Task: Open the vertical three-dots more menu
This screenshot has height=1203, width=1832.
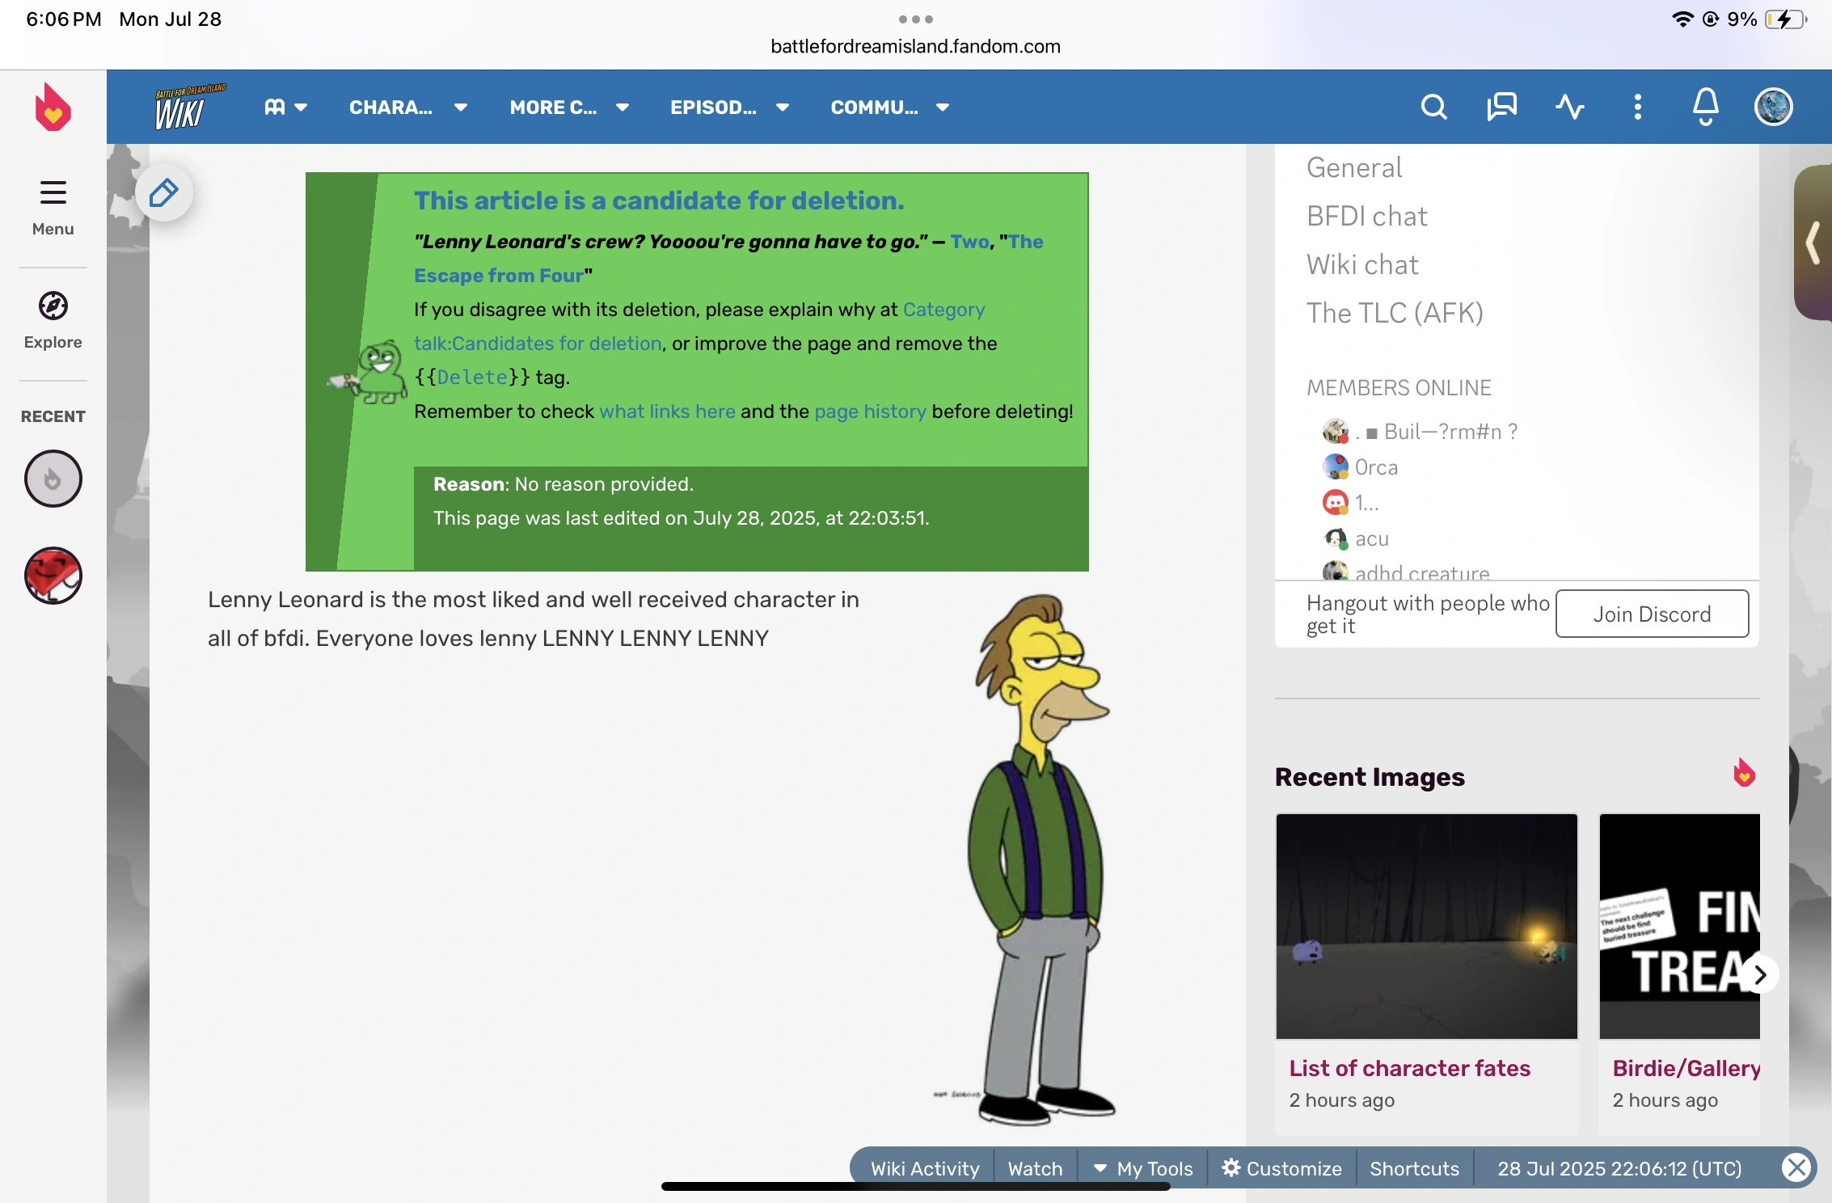Action: pos(1637,107)
